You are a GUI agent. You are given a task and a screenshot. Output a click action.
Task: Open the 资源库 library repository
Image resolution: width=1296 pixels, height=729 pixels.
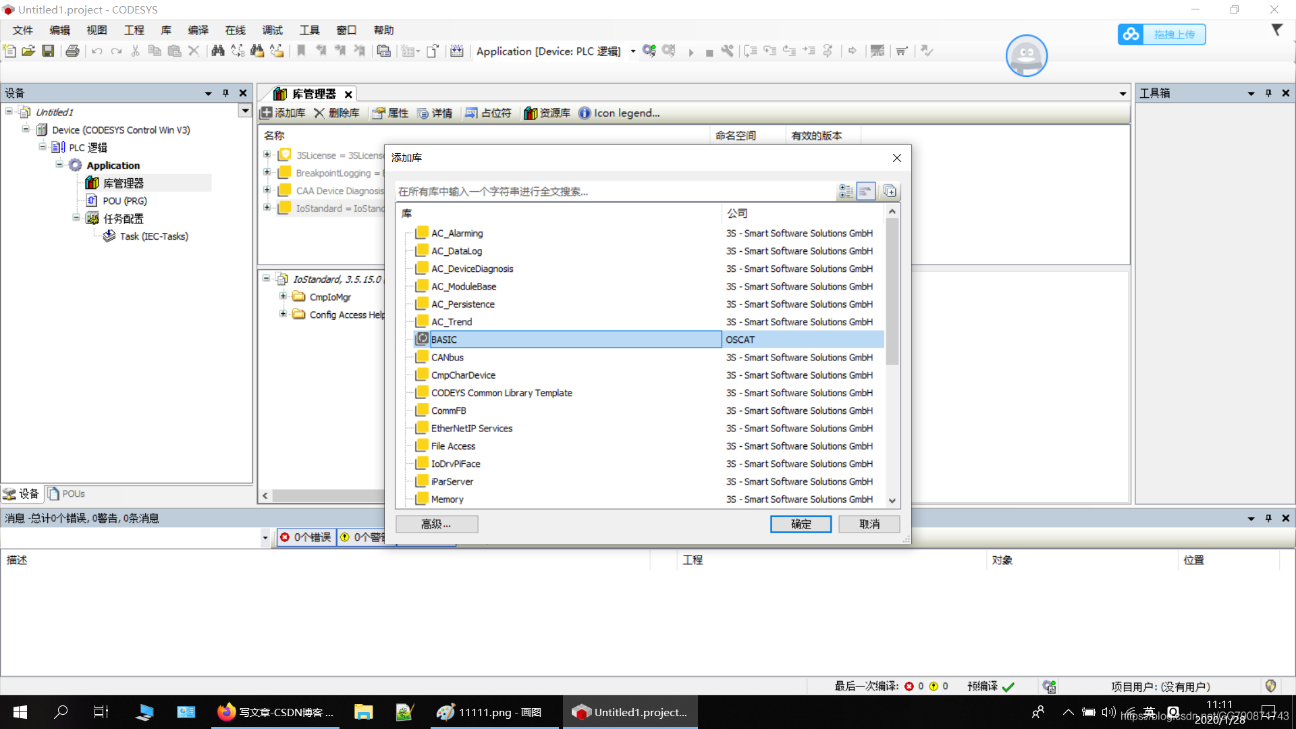[x=547, y=113]
